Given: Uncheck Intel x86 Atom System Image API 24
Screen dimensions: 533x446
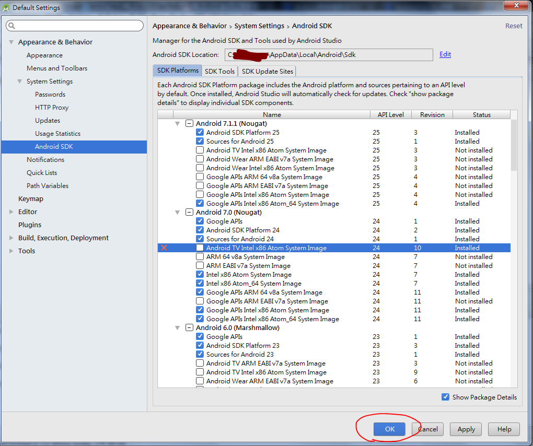Looking at the screenshot, I should point(200,274).
